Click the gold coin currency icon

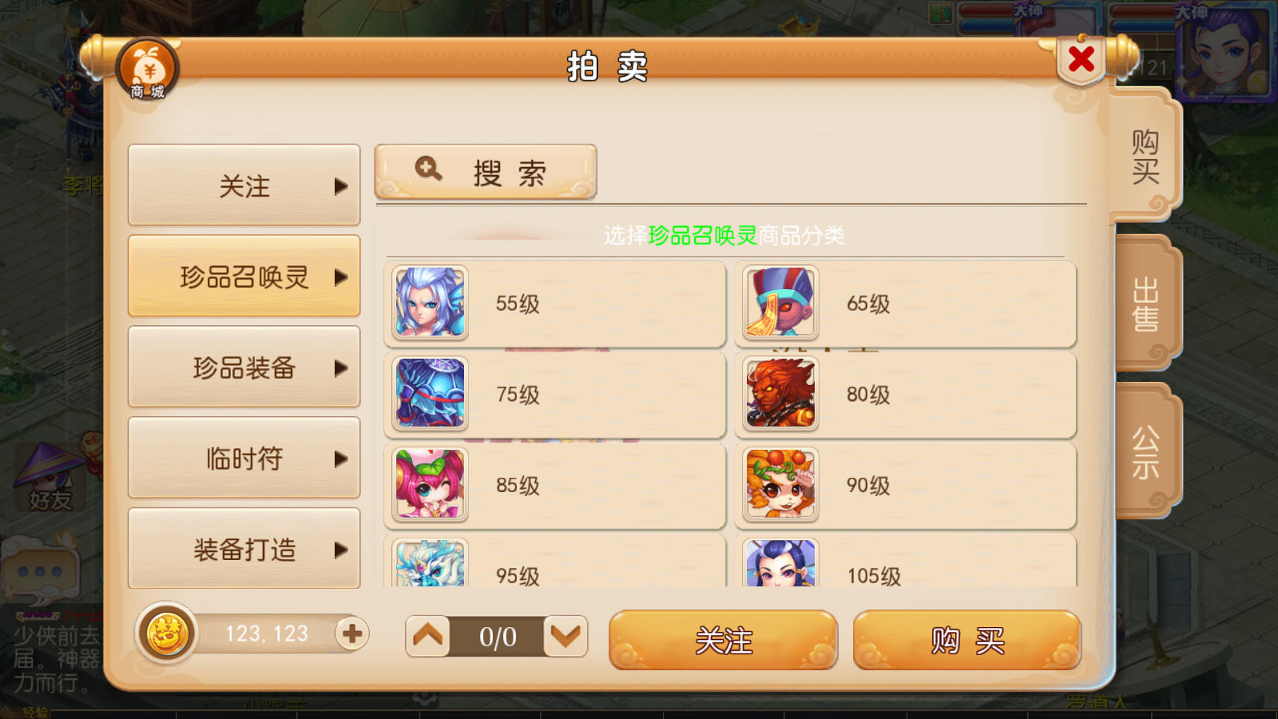point(166,634)
